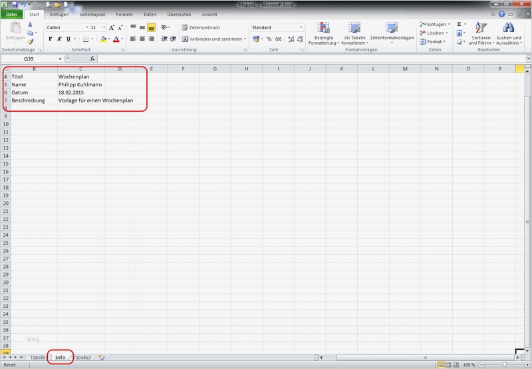Apply red font color A
Image resolution: width=532 pixels, height=369 pixels.
[116, 39]
